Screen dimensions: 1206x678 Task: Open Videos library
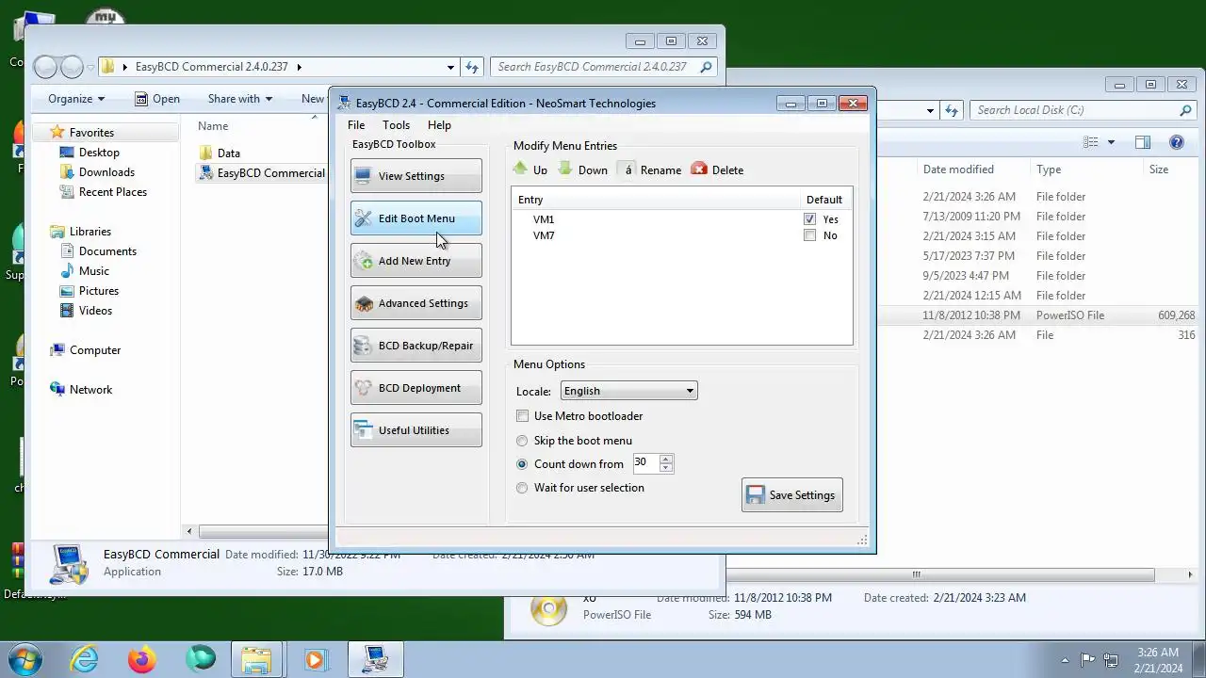pyautogui.click(x=86, y=311)
